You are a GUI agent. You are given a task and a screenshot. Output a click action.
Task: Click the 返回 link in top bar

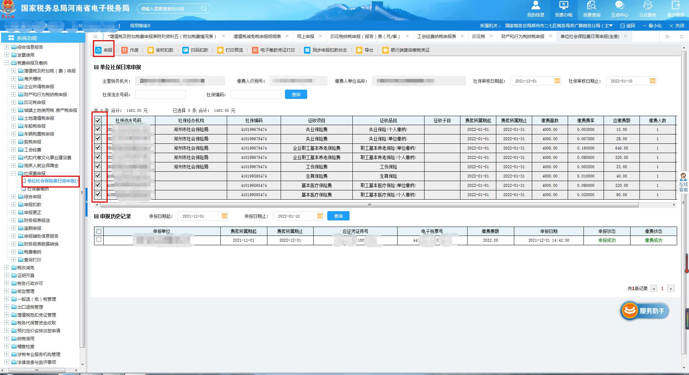(x=628, y=26)
